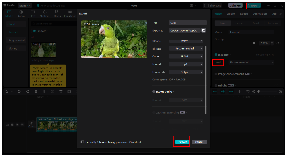
Task: Click the Redo arrow in timeline toolbar
Action: tap(28, 91)
